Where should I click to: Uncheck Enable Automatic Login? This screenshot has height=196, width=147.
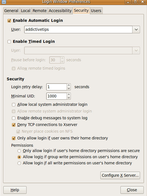[x=9, y=21]
